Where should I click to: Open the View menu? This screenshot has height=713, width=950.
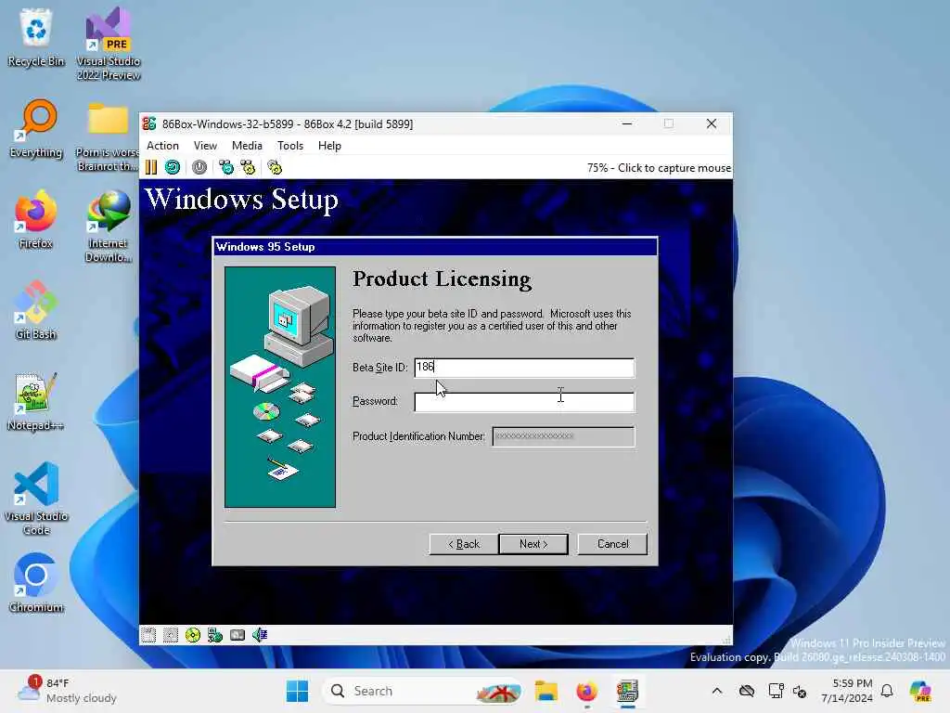point(205,146)
